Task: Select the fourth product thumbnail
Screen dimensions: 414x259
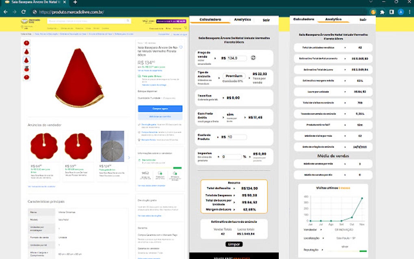Action: click(26, 69)
